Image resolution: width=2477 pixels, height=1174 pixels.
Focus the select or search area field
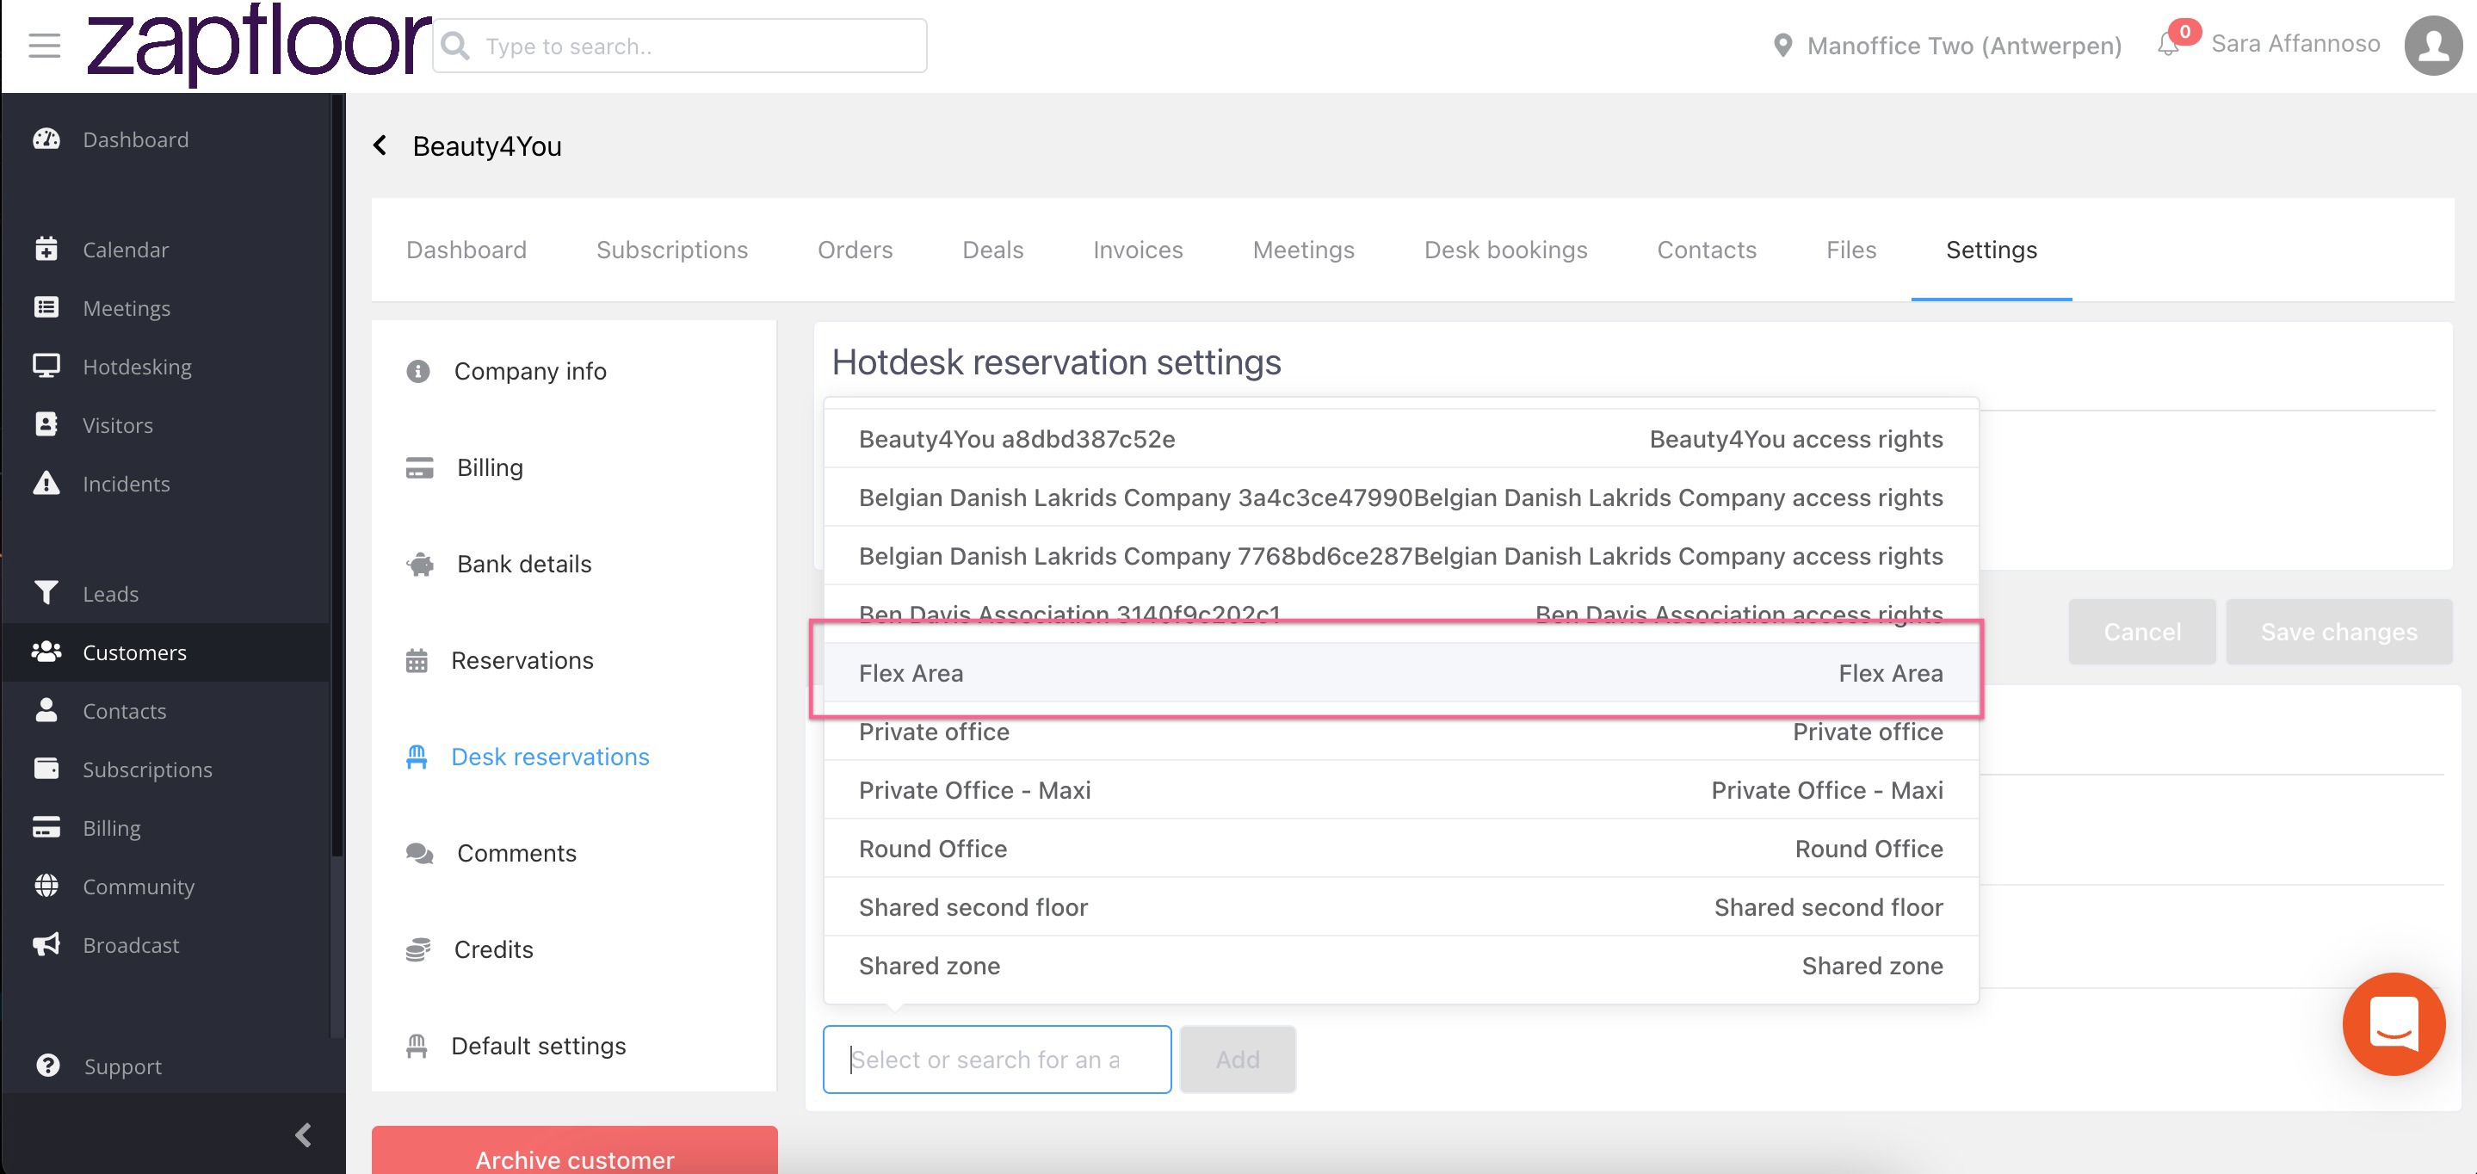(x=996, y=1059)
